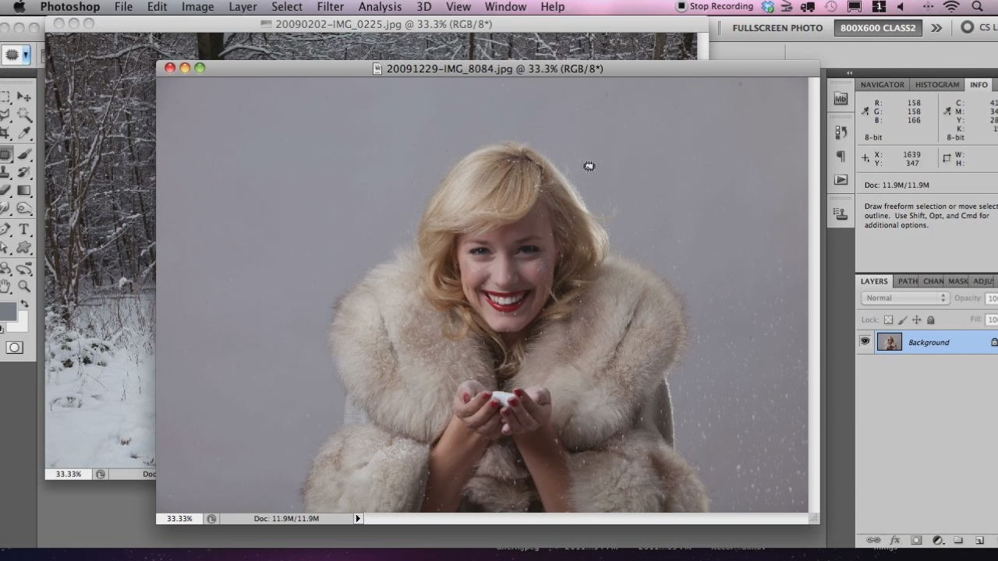The height and width of the screenshot is (561, 998).
Task: Open the File menu
Action: pyautogui.click(x=123, y=7)
